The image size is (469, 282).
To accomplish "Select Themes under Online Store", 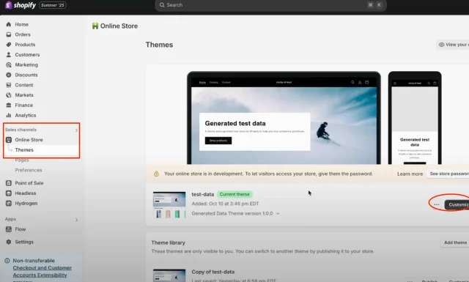I will click(x=24, y=150).
